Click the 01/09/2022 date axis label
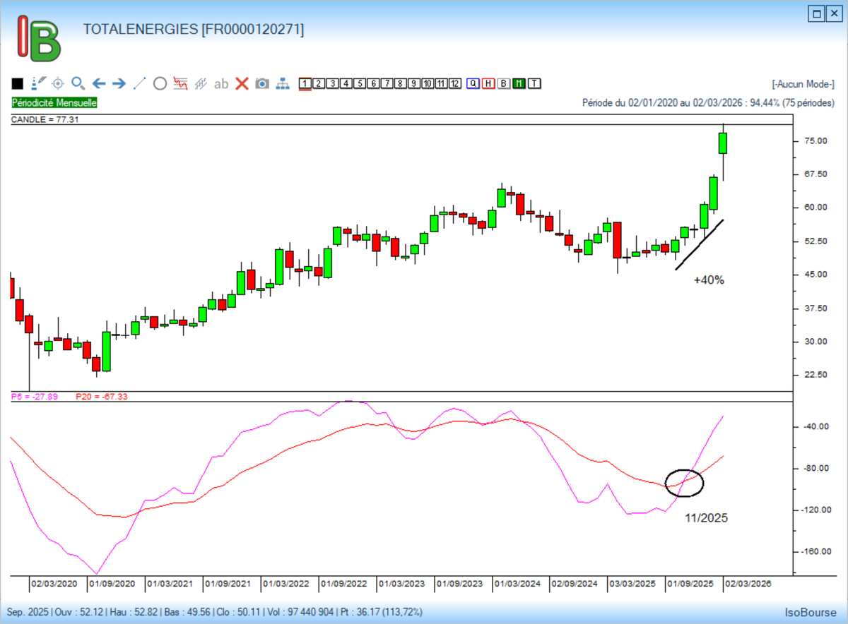 click(344, 584)
